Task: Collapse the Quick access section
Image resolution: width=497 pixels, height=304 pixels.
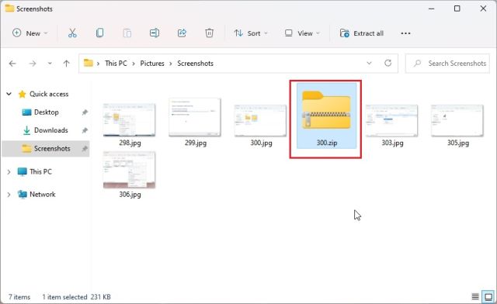Action: pos(9,94)
